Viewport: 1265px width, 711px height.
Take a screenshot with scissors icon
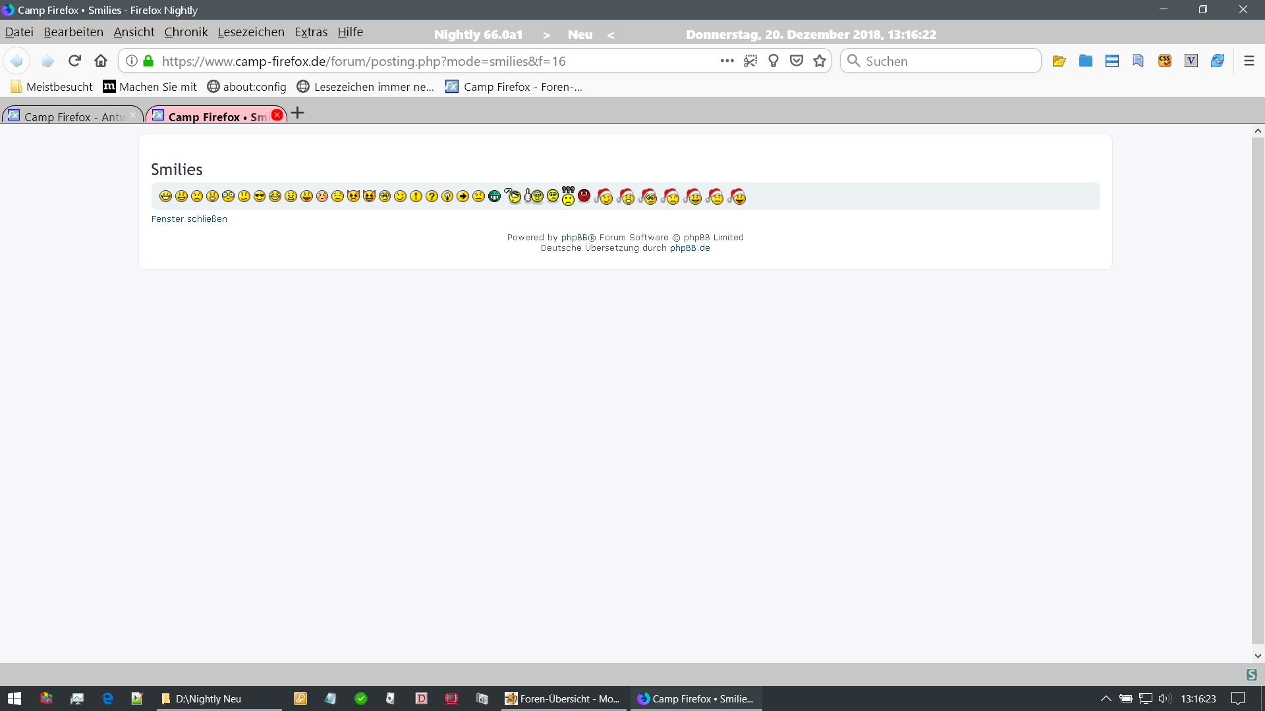[x=750, y=61]
